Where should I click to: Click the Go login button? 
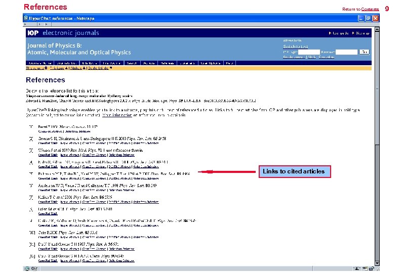pyautogui.click(x=365, y=52)
